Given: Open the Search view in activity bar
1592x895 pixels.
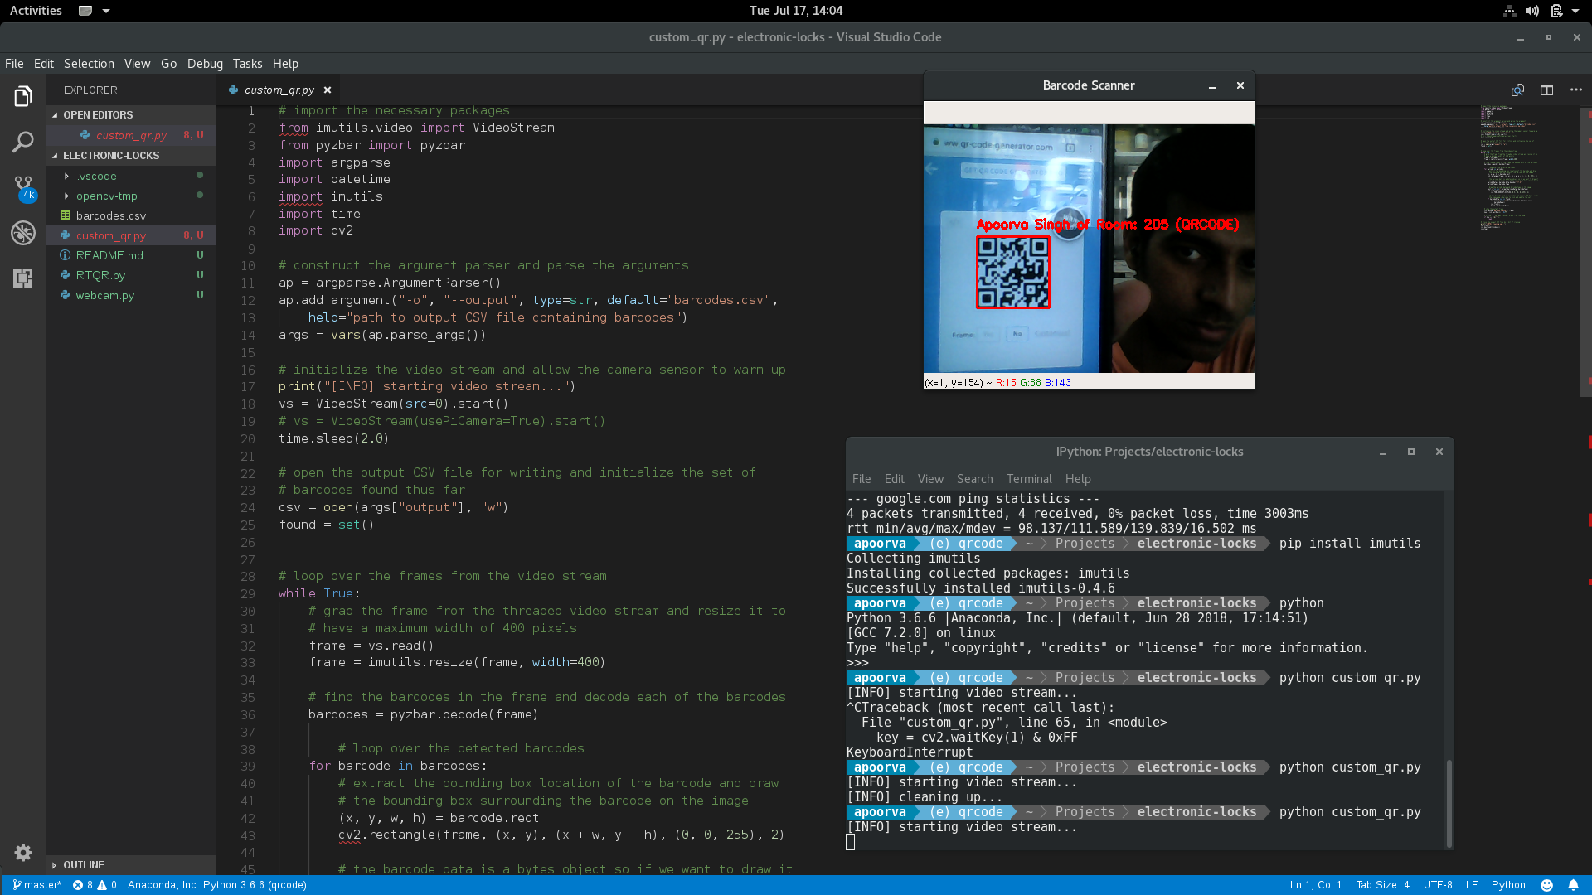Looking at the screenshot, I should 23,142.
